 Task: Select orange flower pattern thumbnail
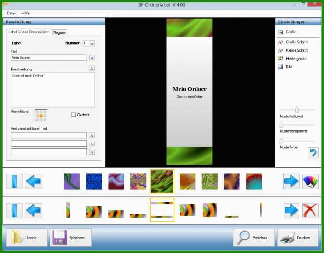point(187,181)
